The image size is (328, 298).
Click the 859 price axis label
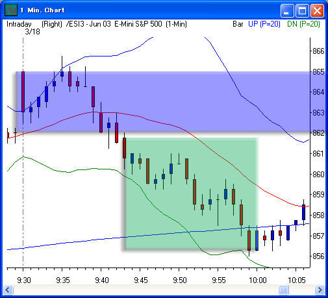(x=318, y=195)
